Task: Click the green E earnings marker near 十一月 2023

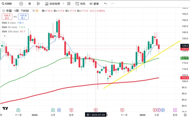Action: pyautogui.click(x=18, y=110)
